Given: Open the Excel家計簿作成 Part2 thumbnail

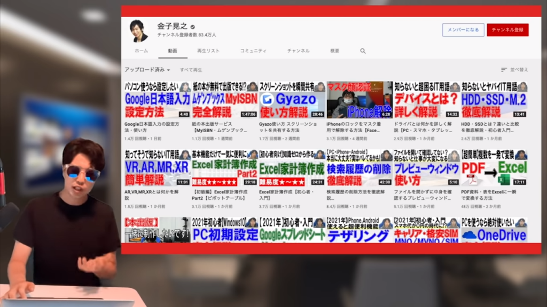Looking at the screenshot, I should pos(225,168).
